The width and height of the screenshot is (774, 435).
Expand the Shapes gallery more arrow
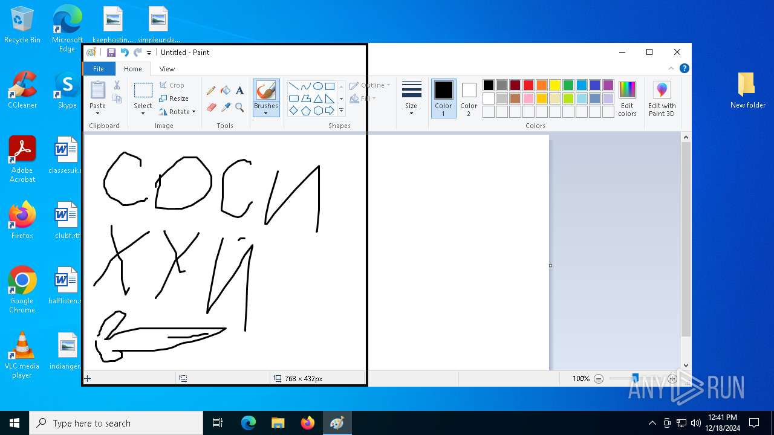[341, 111]
